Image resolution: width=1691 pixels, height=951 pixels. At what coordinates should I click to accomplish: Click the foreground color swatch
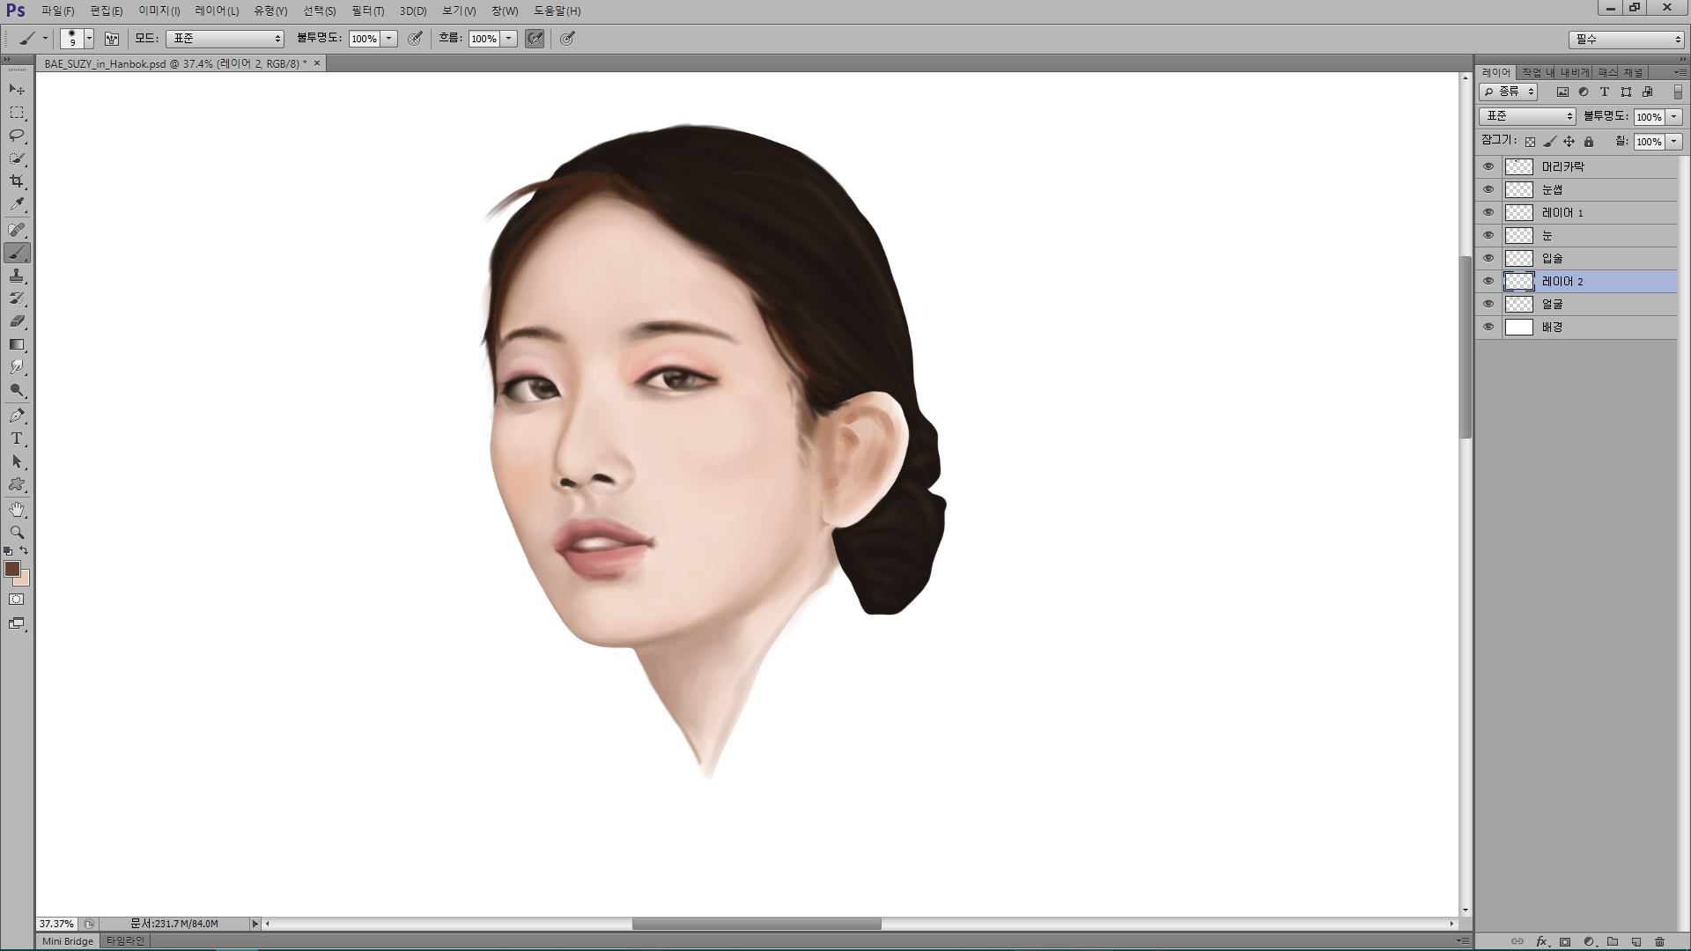point(11,569)
